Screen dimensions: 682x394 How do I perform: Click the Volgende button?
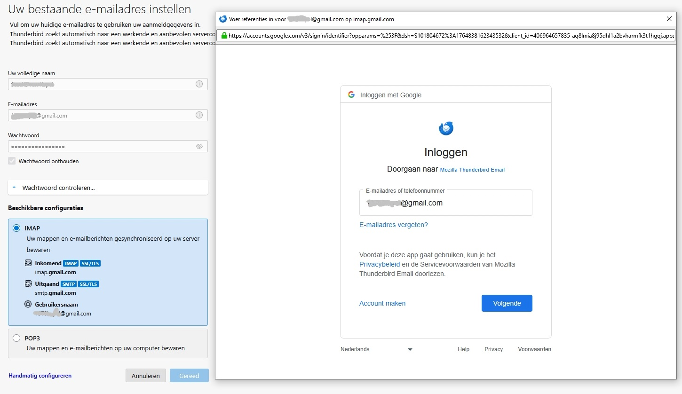[507, 303]
